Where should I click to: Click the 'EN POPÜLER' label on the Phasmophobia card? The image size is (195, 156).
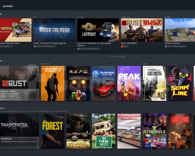click(x=6, y=139)
